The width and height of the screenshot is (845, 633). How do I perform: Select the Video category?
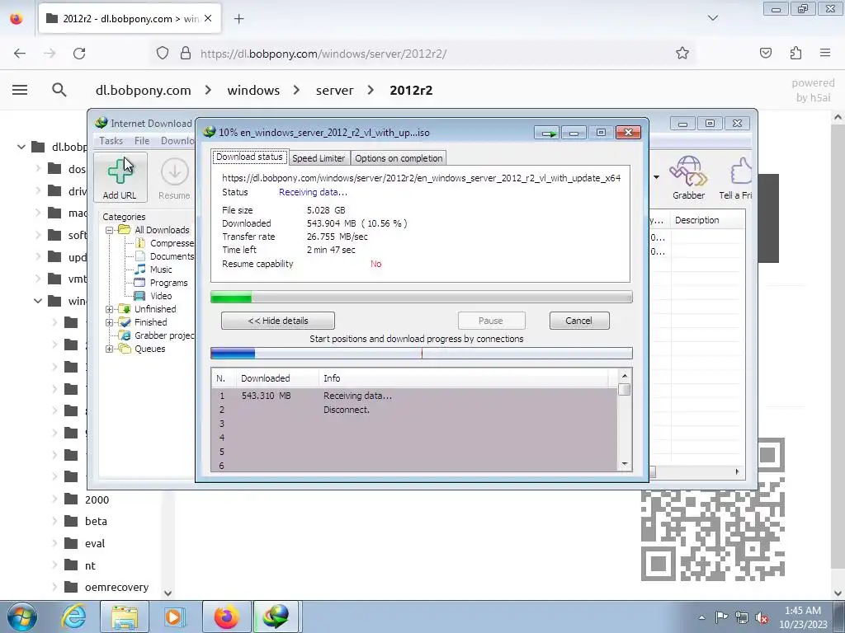point(153,296)
